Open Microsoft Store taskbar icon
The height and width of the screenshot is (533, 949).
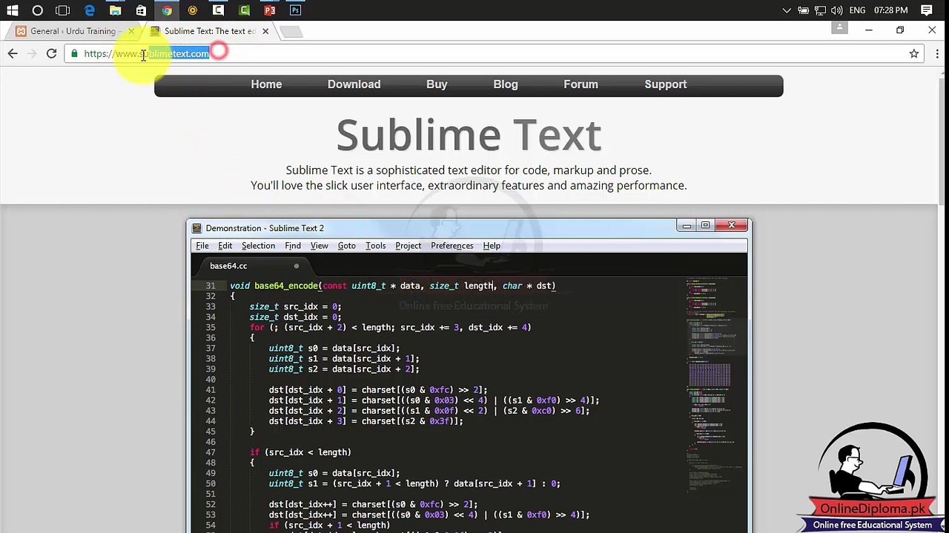point(141,10)
